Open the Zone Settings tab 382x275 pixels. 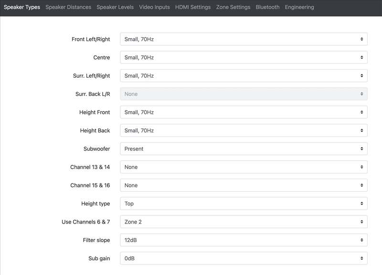(x=233, y=7)
